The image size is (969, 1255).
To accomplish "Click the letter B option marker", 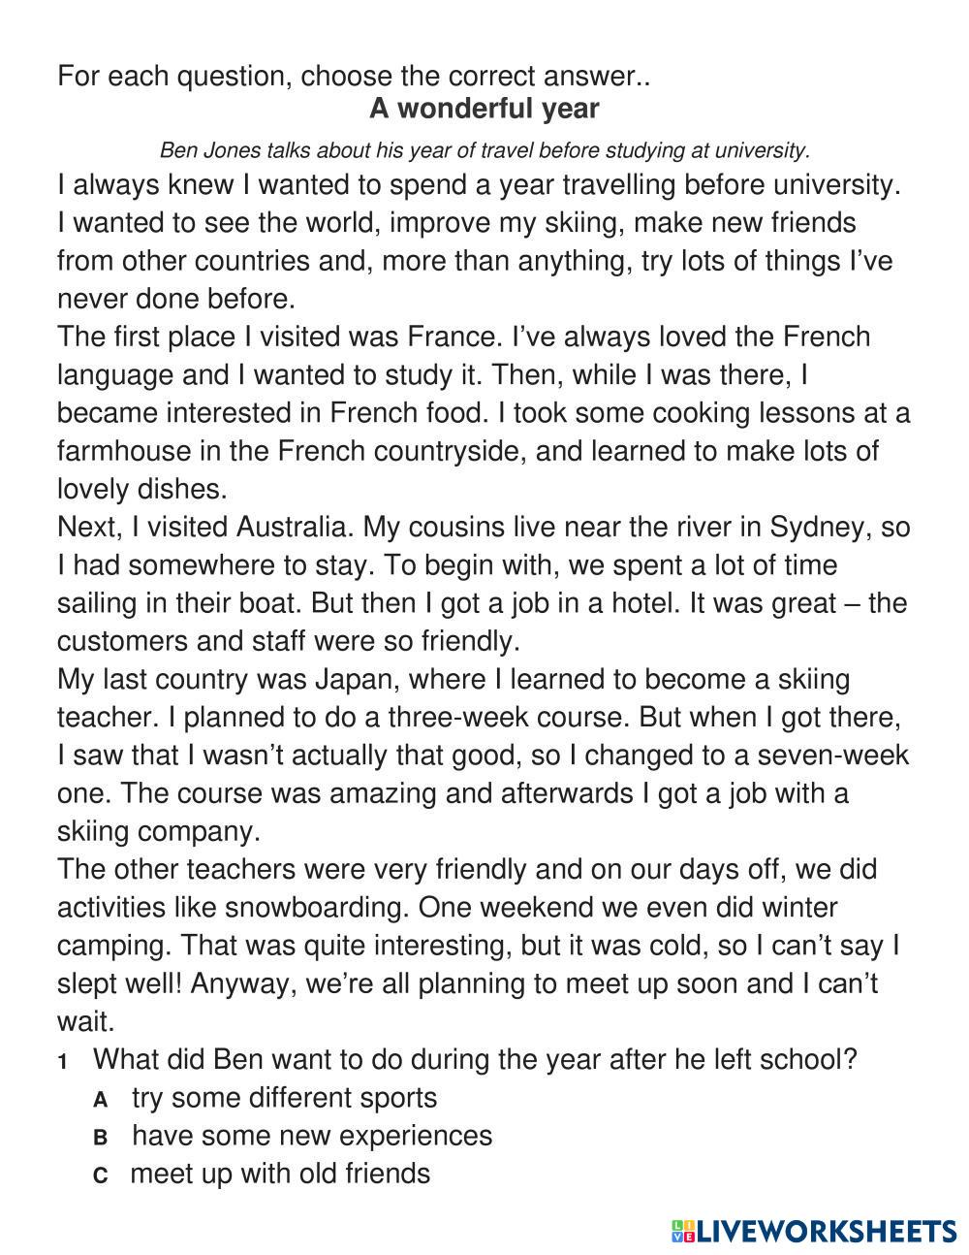I will [x=100, y=1137].
